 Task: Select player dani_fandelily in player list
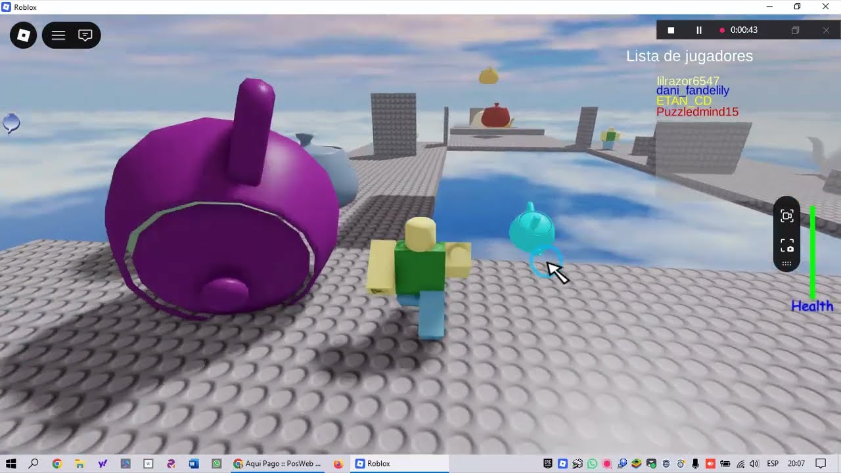point(693,91)
